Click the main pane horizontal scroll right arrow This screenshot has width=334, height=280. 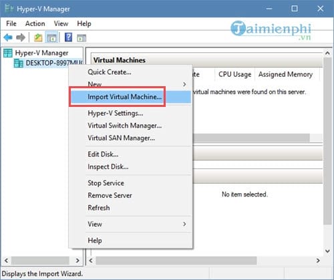coord(318,261)
